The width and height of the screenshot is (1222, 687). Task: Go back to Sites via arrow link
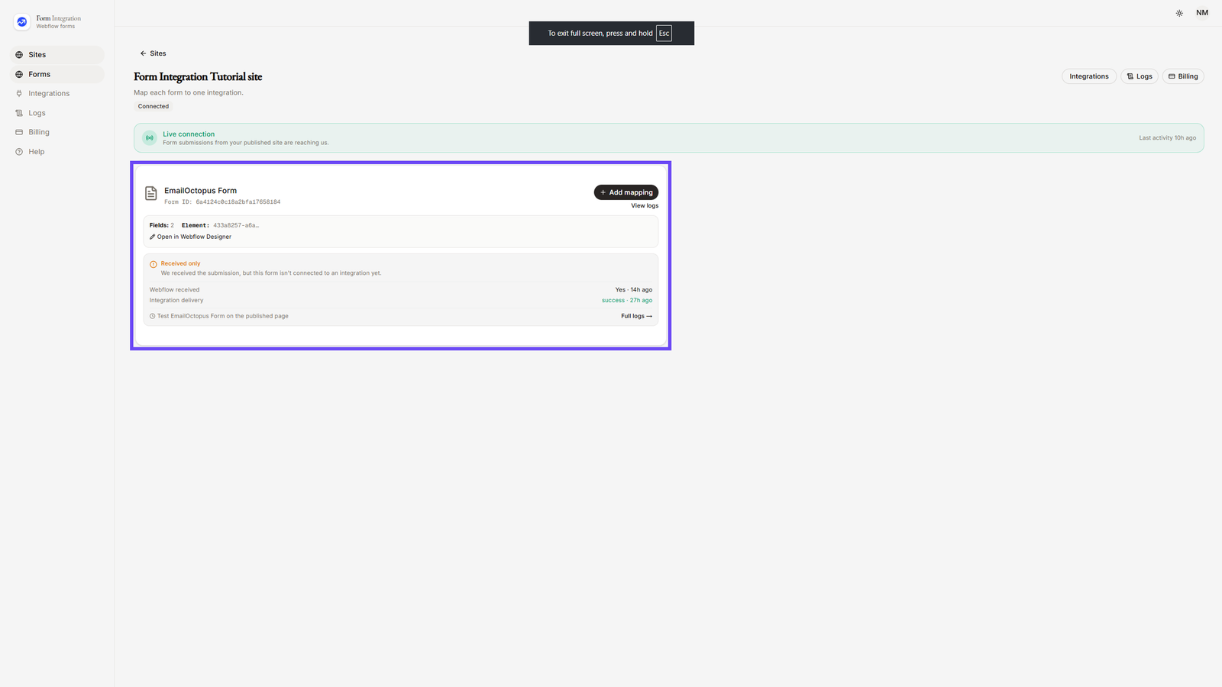[153, 53]
